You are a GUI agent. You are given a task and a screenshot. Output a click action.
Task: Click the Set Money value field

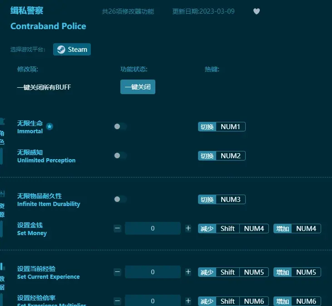click(153, 228)
